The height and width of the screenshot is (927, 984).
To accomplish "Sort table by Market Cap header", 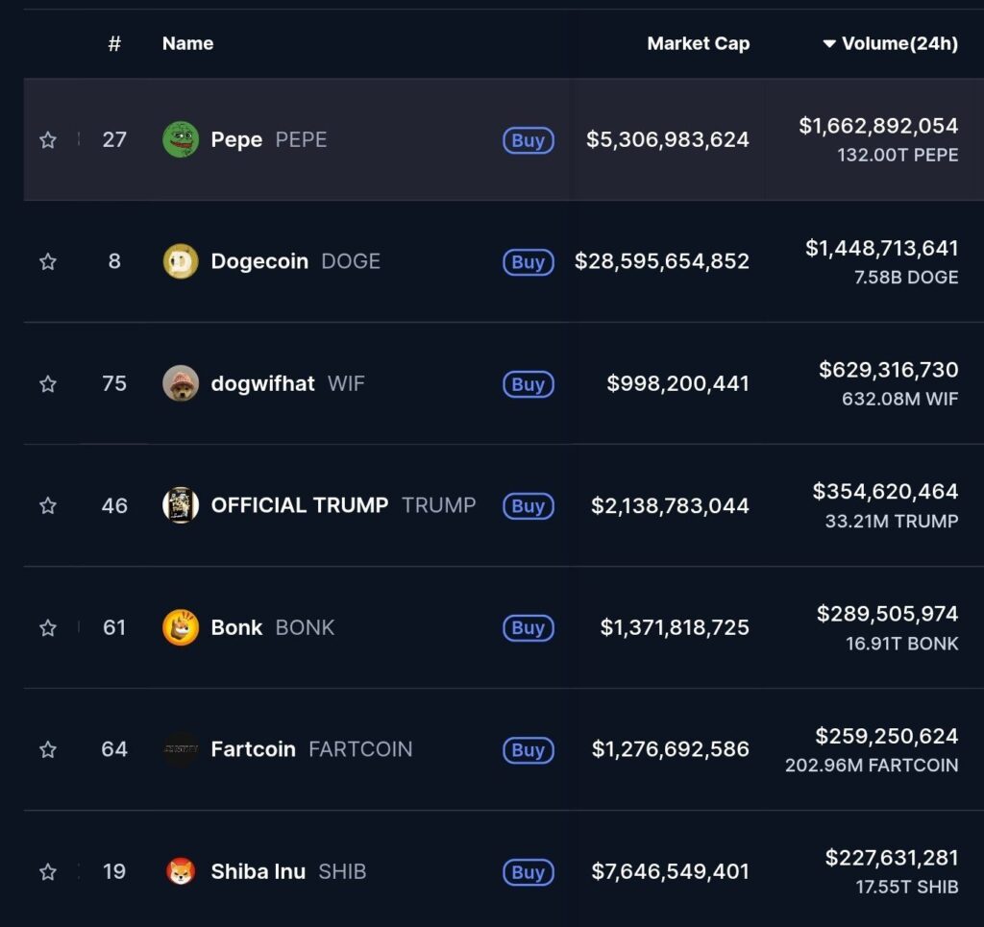I will (699, 43).
